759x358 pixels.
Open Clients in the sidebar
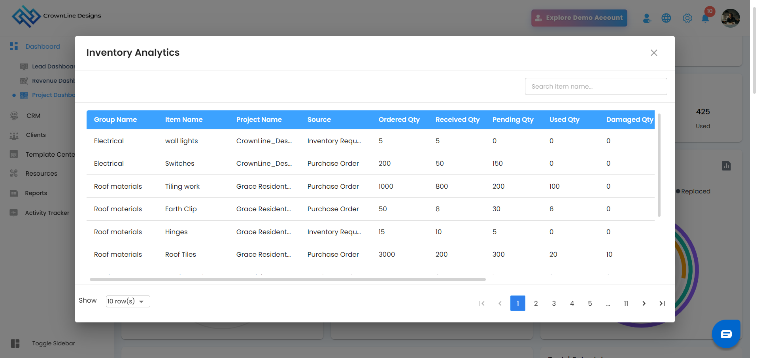pyautogui.click(x=36, y=135)
